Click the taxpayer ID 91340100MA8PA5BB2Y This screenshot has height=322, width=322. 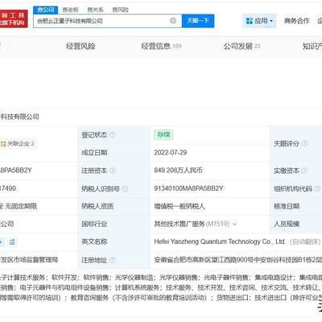click(188, 188)
